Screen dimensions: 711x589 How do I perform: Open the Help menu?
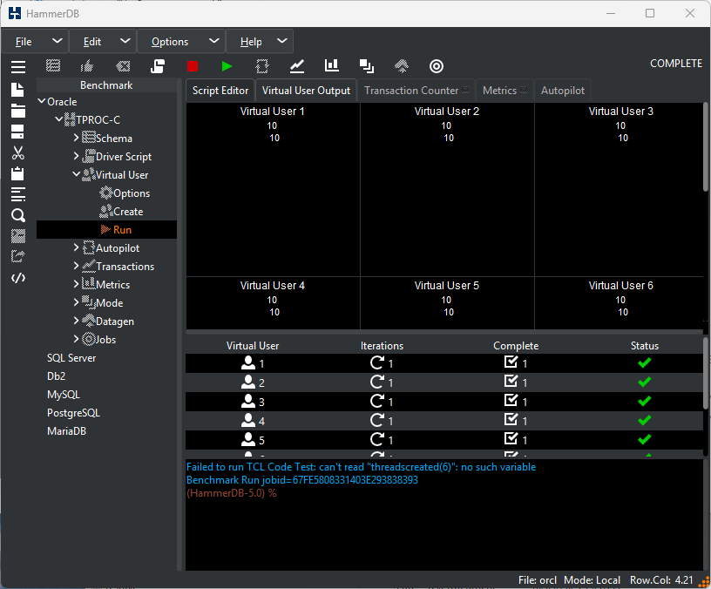260,42
